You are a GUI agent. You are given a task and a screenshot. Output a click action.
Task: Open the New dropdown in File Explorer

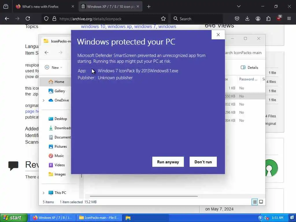[53, 67]
